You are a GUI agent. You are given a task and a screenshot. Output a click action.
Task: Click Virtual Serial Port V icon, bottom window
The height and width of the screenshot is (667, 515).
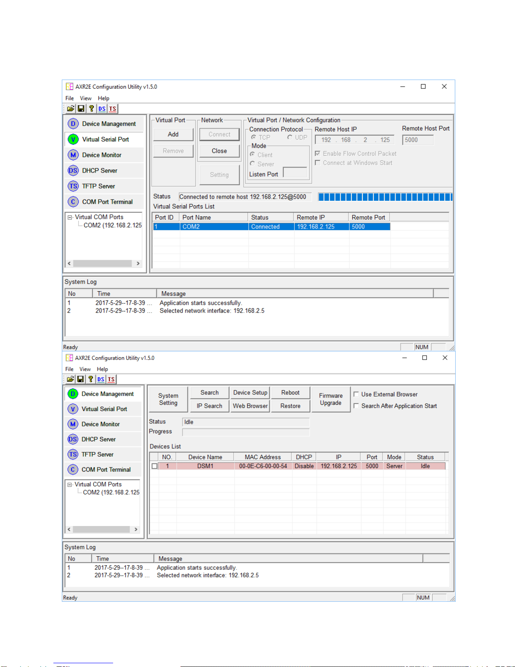click(73, 409)
